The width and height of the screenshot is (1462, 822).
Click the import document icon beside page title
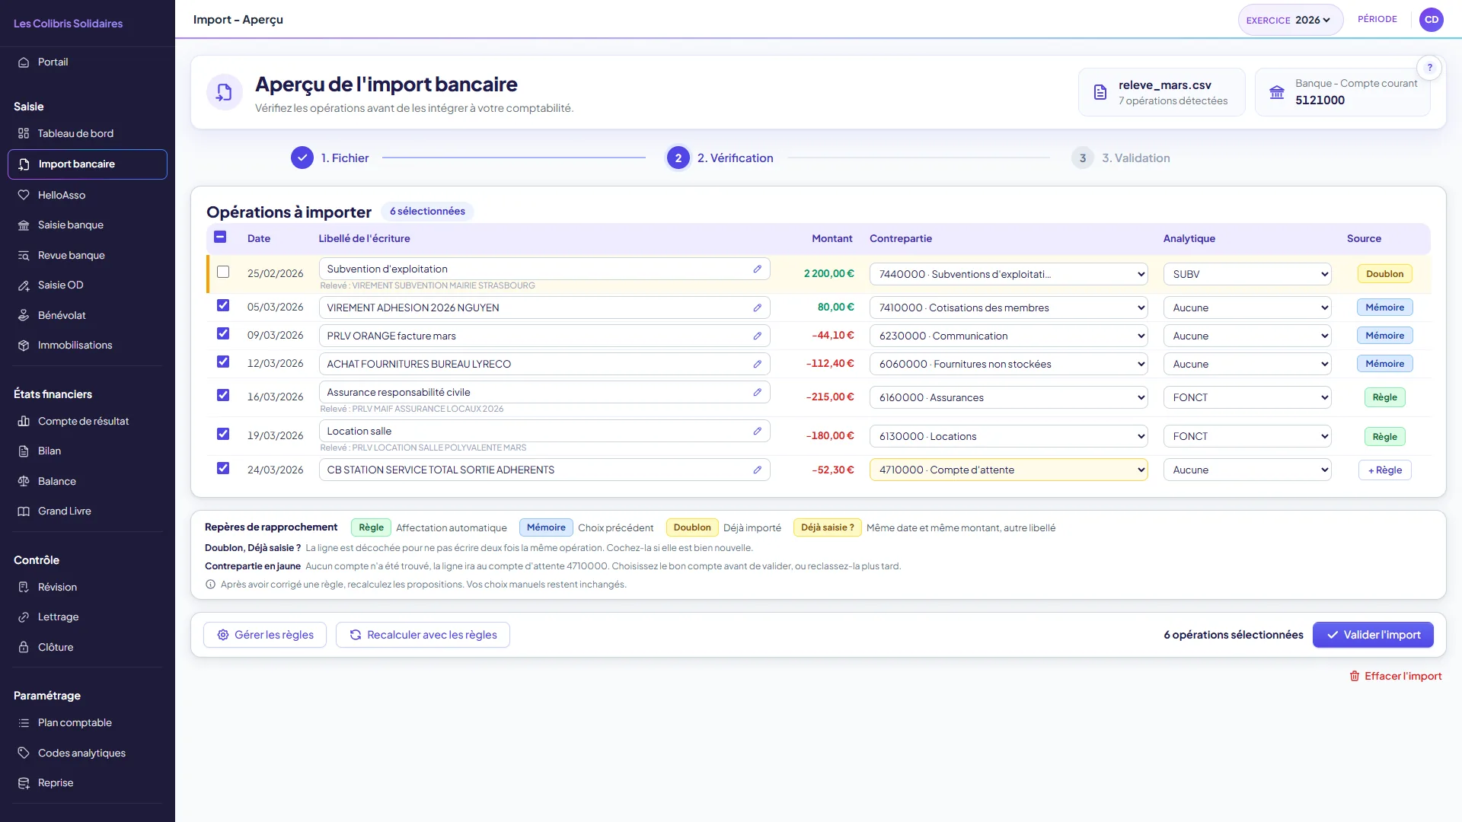click(224, 92)
